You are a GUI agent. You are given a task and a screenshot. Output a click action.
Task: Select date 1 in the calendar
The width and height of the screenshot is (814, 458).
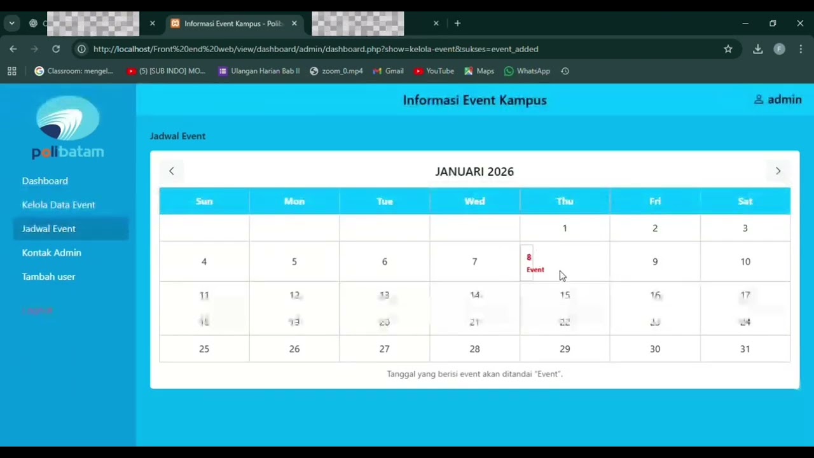[x=565, y=228]
